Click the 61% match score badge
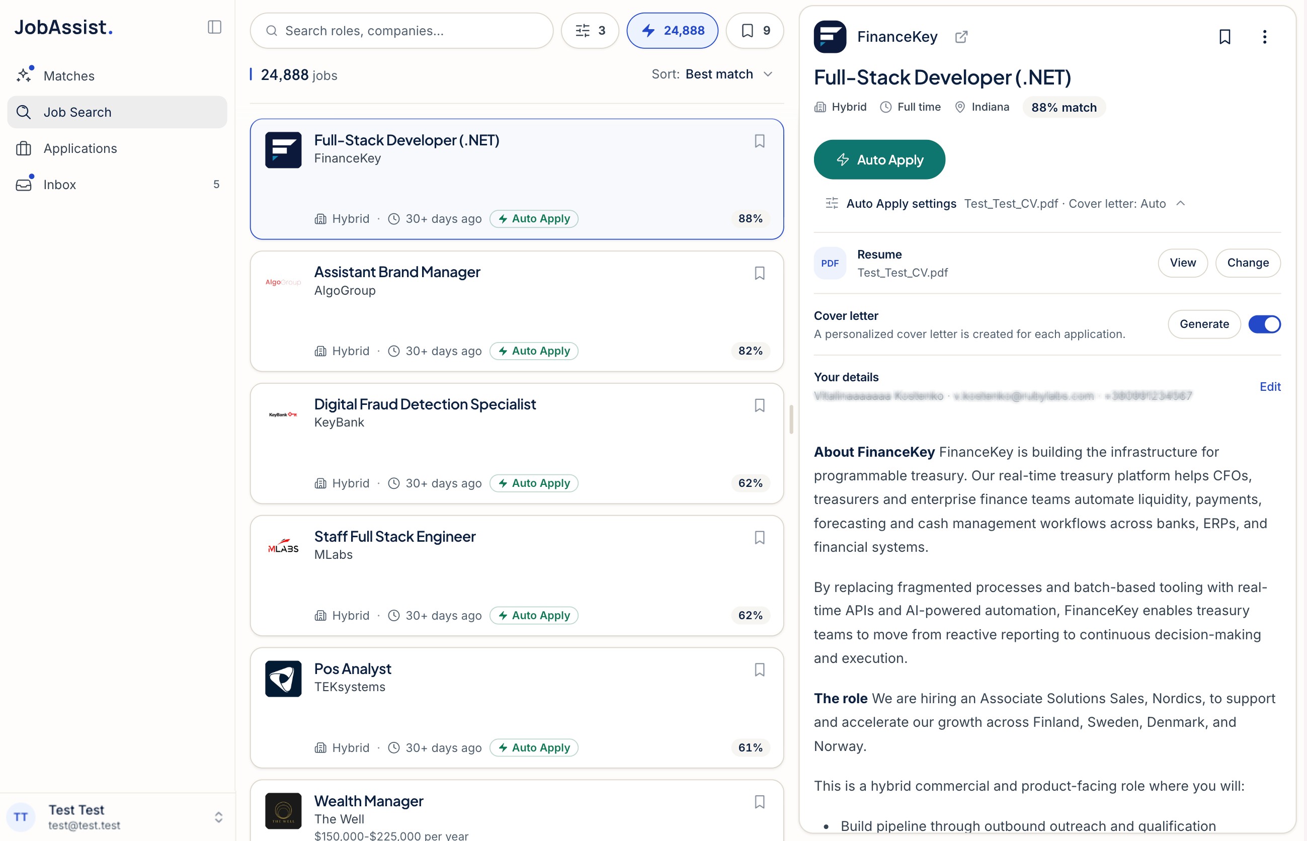1307x841 pixels. point(751,747)
